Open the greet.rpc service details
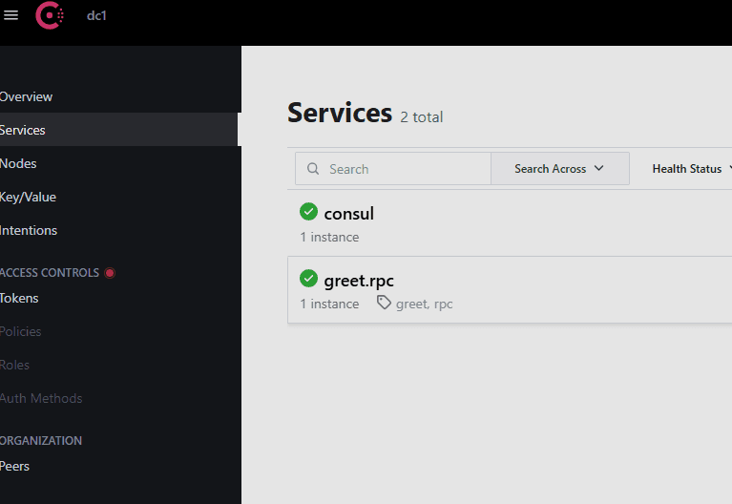This screenshot has width=732, height=504. pos(359,280)
